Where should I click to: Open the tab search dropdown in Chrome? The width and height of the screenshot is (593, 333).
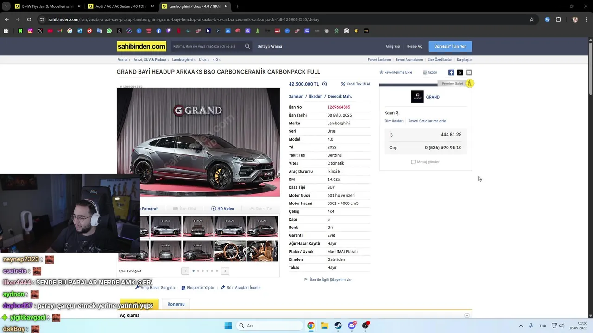[6, 6]
